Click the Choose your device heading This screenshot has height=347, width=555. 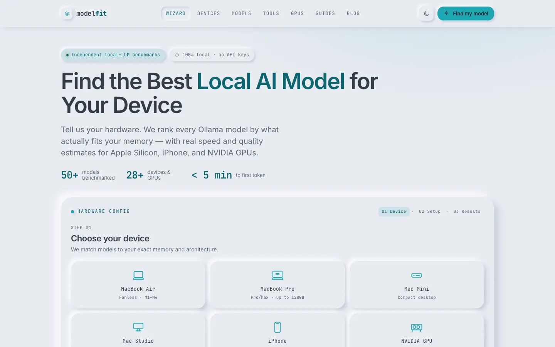(110, 238)
